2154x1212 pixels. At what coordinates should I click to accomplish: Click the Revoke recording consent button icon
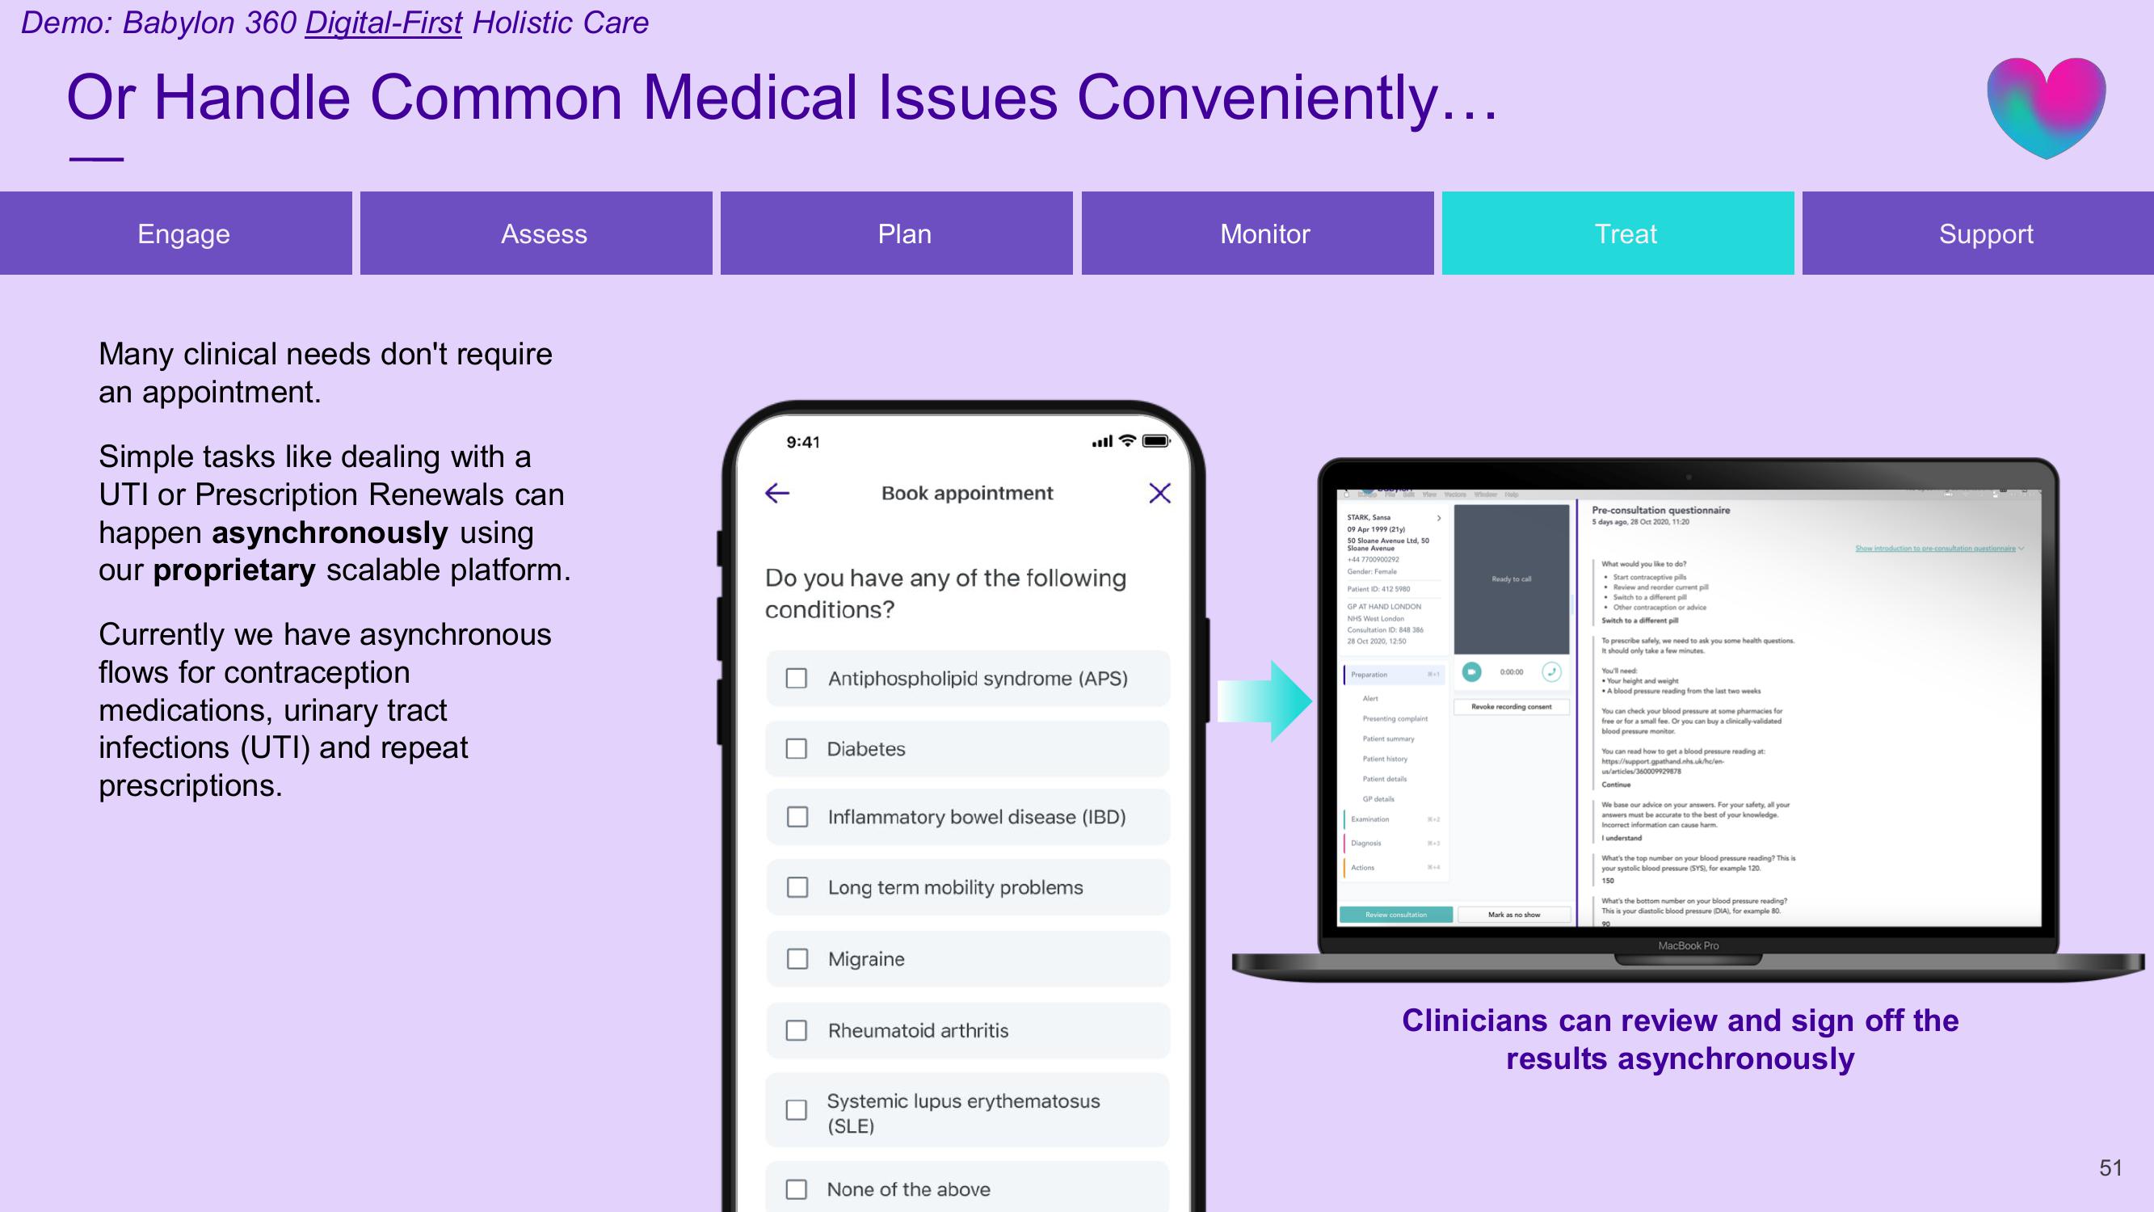tap(1515, 709)
